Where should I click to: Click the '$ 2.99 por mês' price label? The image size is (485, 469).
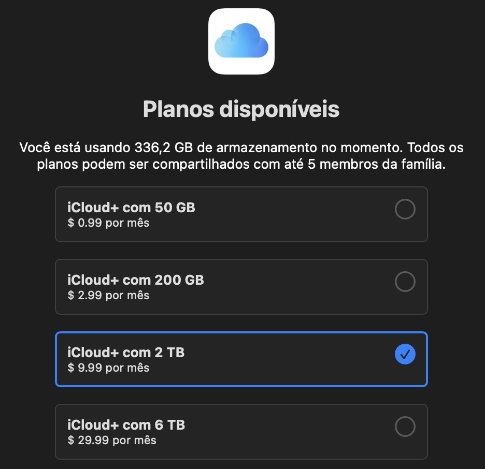coord(109,295)
